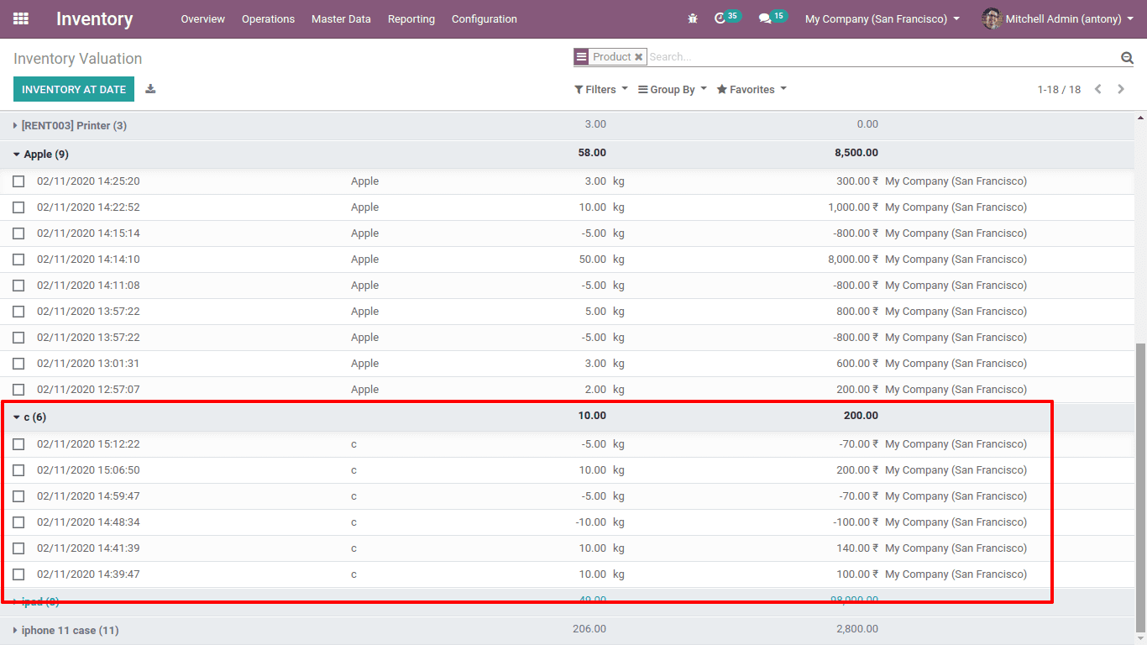Image resolution: width=1147 pixels, height=645 pixels.
Task: Expand the [RENT003] Printer (3) group
Action: [x=70, y=125]
